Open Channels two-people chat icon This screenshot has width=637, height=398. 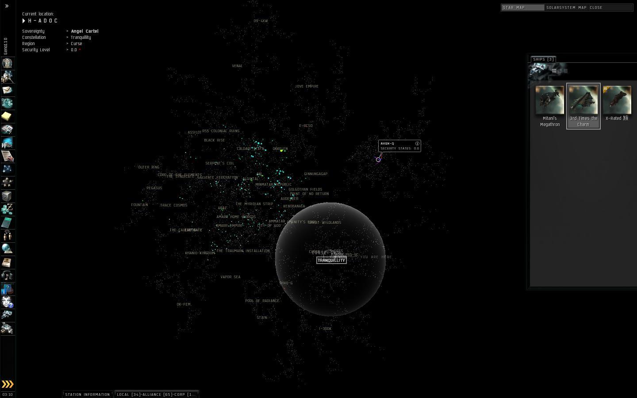pos(7,236)
